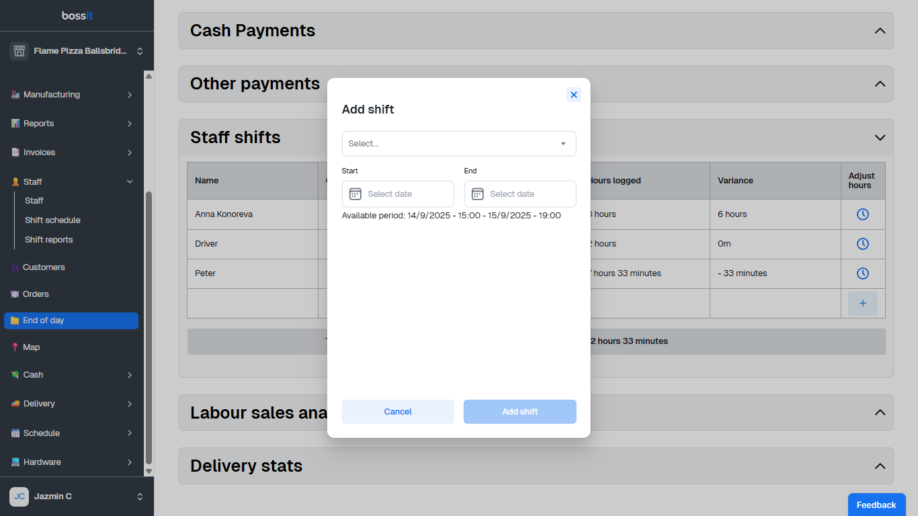This screenshot has height=516, width=918.
Task: Collapse the Staff shifts panel
Action: [880, 138]
